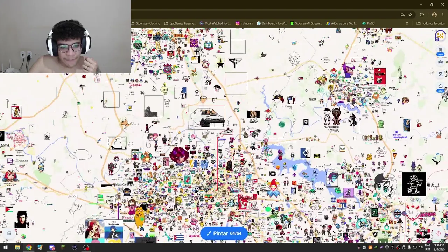Open StoompayM Stream... bookmark
Screen dimensions: 448x252
click(306, 23)
